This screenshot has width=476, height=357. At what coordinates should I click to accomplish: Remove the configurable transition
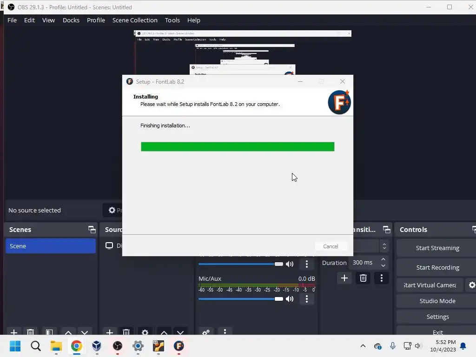click(x=363, y=278)
